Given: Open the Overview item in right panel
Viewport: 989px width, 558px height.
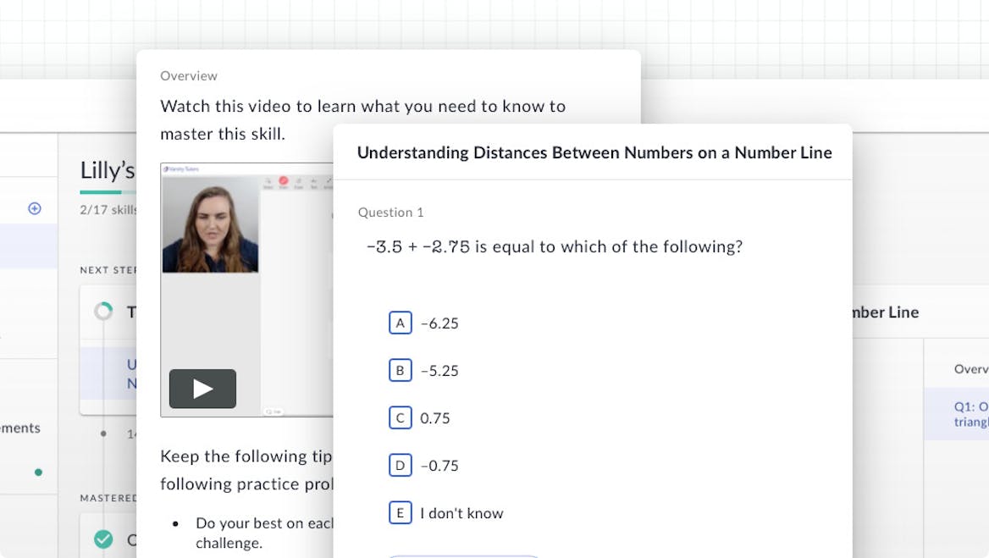Looking at the screenshot, I should [970, 369].
